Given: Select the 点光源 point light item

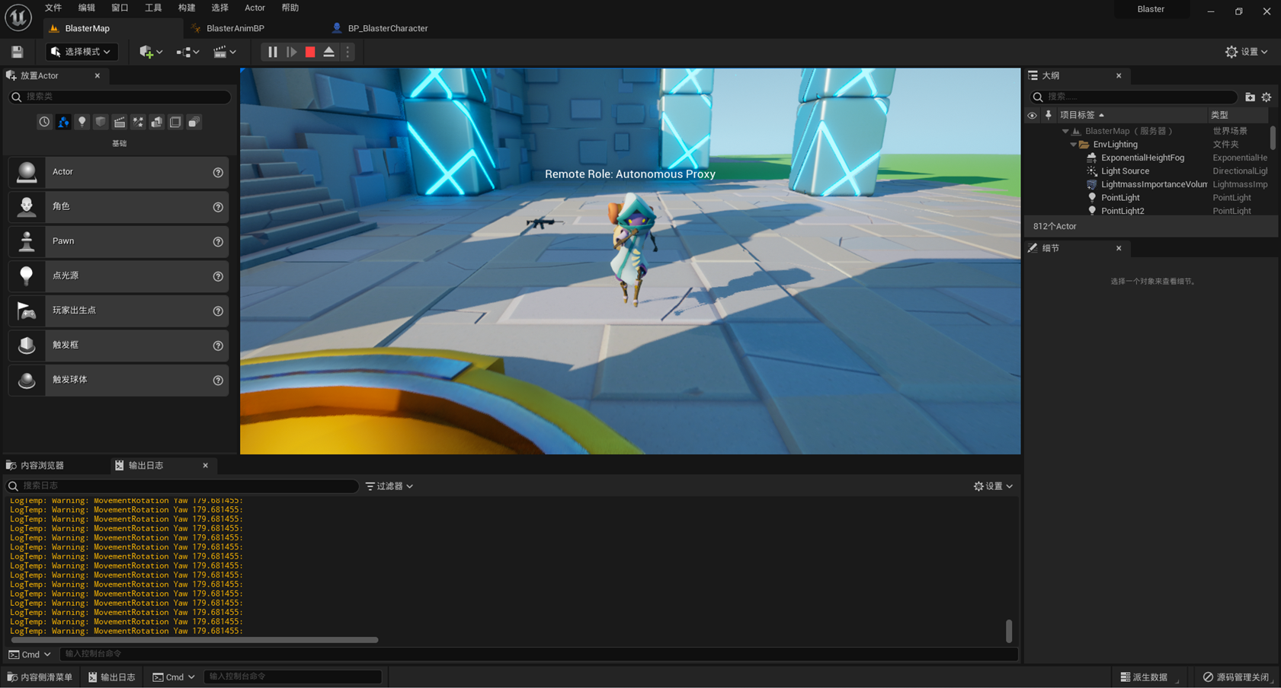Looking at the screenshot, I should (118, 276).
